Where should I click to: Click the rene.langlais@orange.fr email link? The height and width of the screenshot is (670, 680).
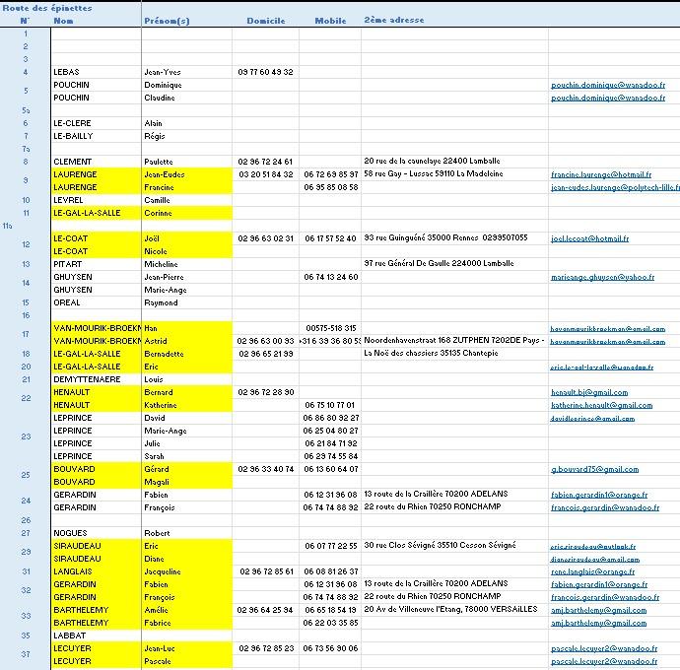593,572
